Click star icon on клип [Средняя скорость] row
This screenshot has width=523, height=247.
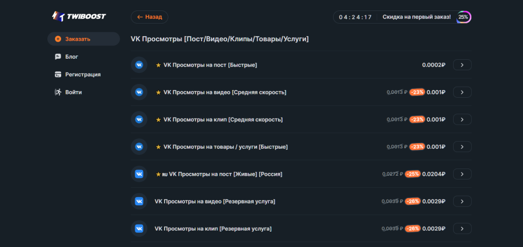click(x=159, y=119)
